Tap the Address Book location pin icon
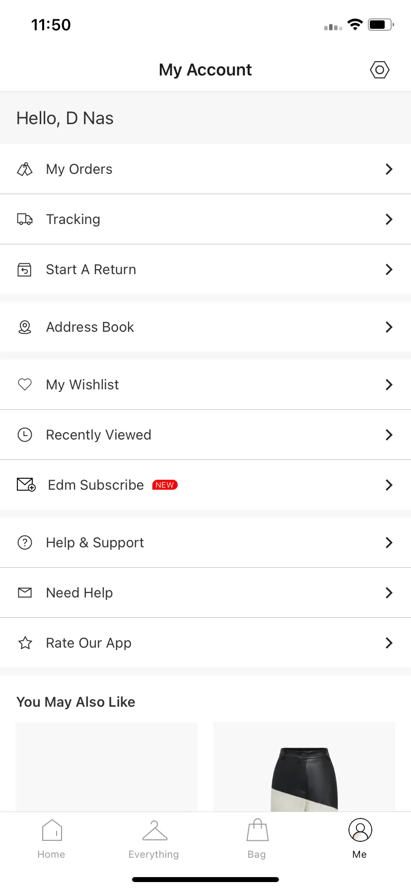The width and height of the screenshot is (411, 890). pyautogui.click(x=25, y=327)
